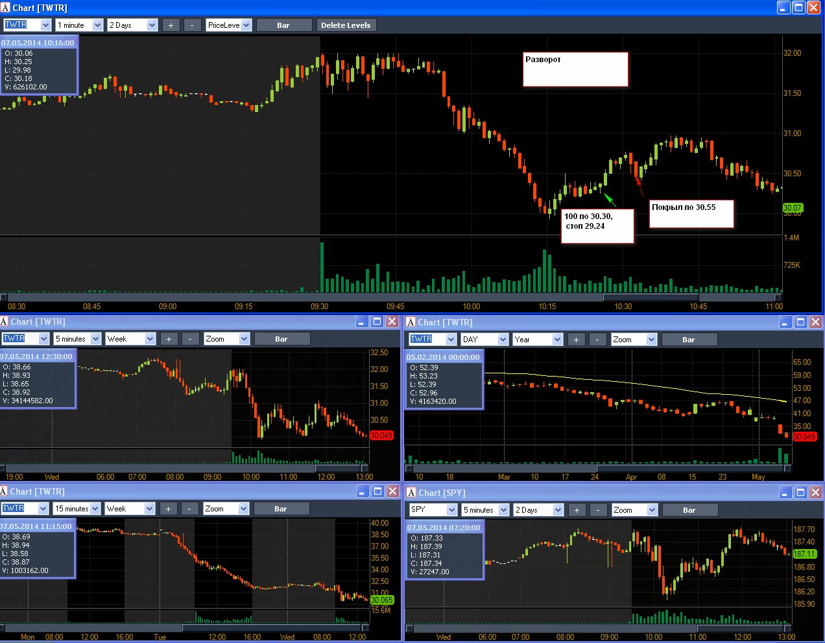825x643 pixels.
Task: Open the '5 minutes' interval dropdown in the SPY chart
Action: click(503, 510)
